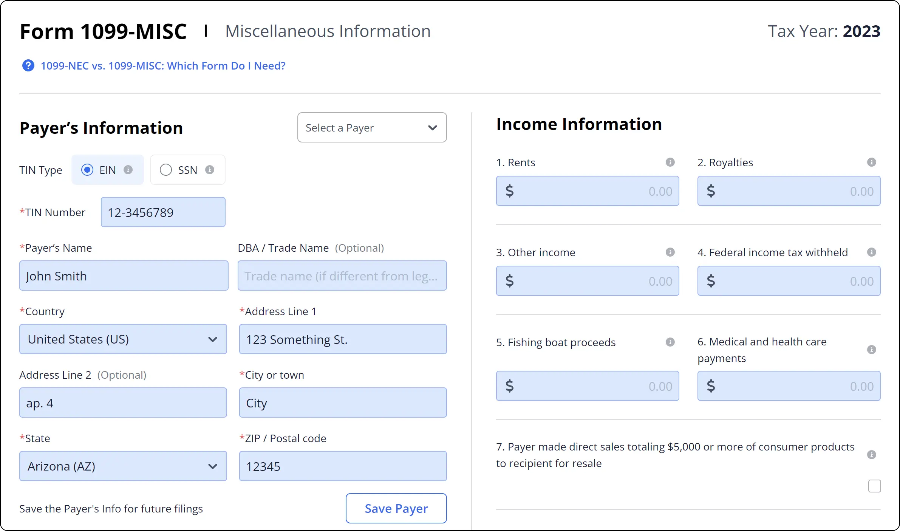This screenshot has width=900, height=531.
Task: Select EIN radio button for TIN Type
Action: tap(88, 169)
